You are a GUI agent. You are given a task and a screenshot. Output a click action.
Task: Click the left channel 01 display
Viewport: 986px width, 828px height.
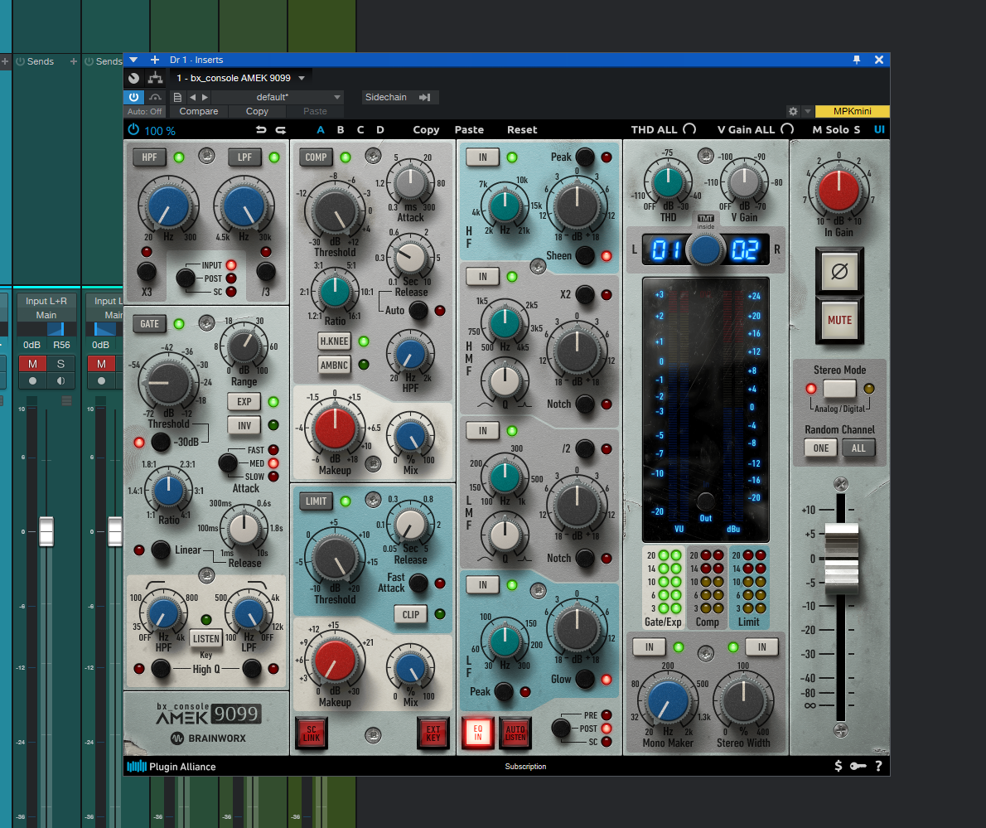(665, 250)
